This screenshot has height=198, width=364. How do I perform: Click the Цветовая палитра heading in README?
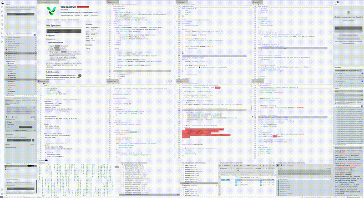[x=56, y=43]
